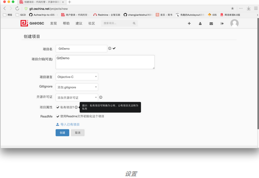
Task: Toggle the 私有项目 private project checkbox
Action: [58, 107]
